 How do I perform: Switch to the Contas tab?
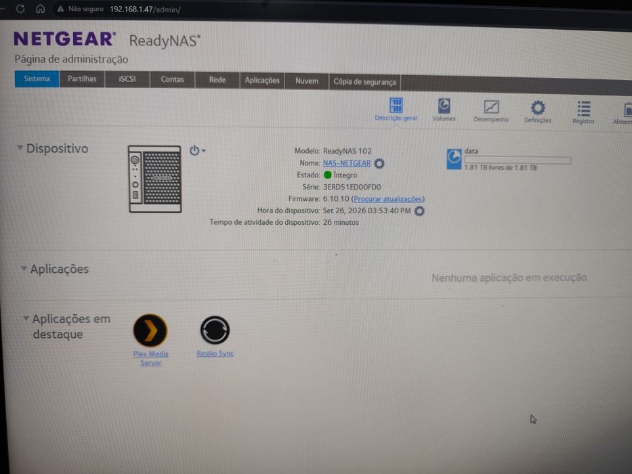click(x=173, y=80)
